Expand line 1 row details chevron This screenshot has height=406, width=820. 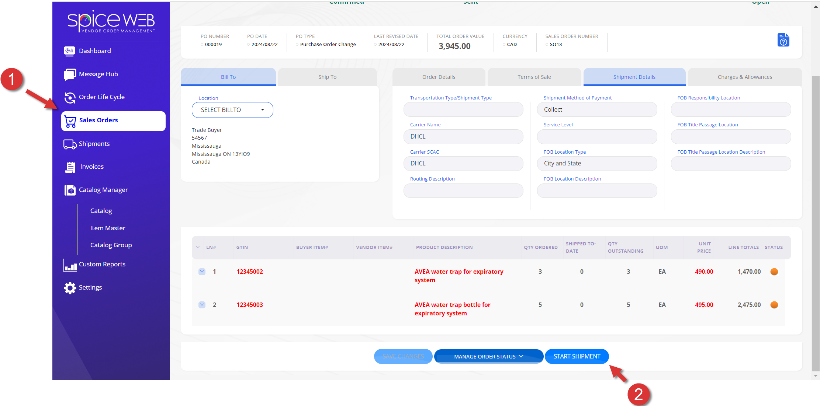(202, 272)
